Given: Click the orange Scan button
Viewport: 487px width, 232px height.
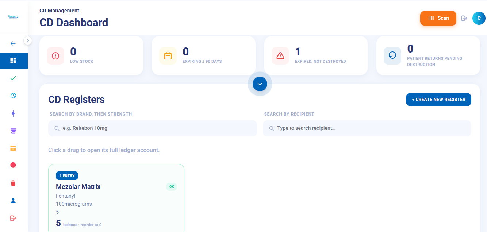Looking at the screenshot, I should [x=438, y=18].
